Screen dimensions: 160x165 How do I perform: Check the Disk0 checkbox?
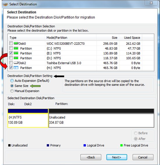point(11,43)
